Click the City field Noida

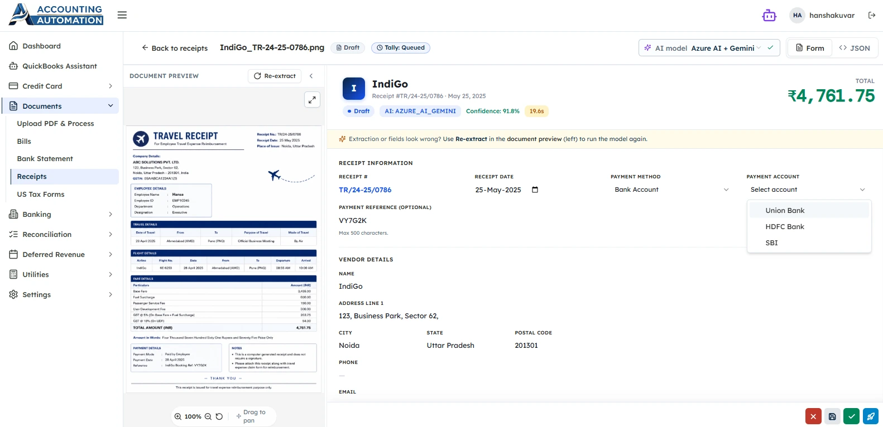378,345
